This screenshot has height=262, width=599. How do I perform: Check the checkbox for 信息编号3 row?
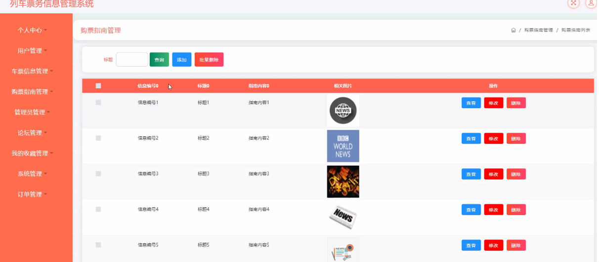click(98, 174)
